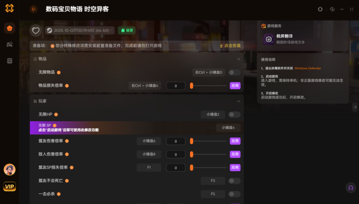Apply the 物品损失倍率 value
The width and height of the screenshot is (359, 204).
(235, 86)
